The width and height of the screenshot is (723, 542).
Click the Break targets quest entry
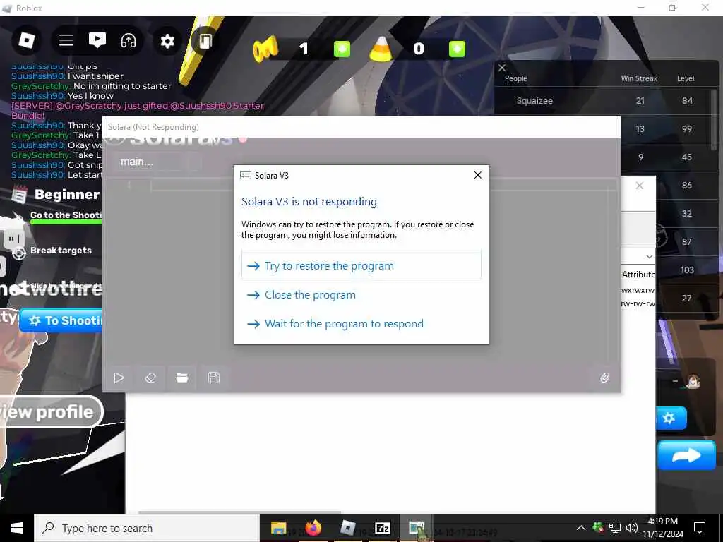(61, 251)
